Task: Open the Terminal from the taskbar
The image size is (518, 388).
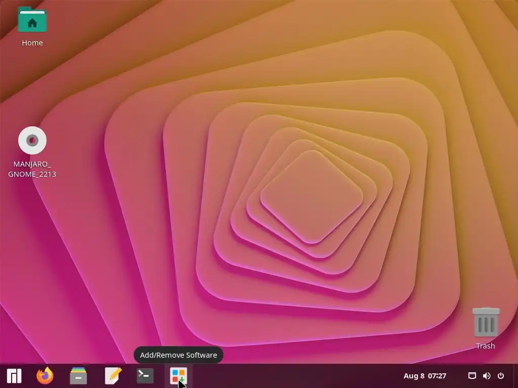Action: point(145,376)
